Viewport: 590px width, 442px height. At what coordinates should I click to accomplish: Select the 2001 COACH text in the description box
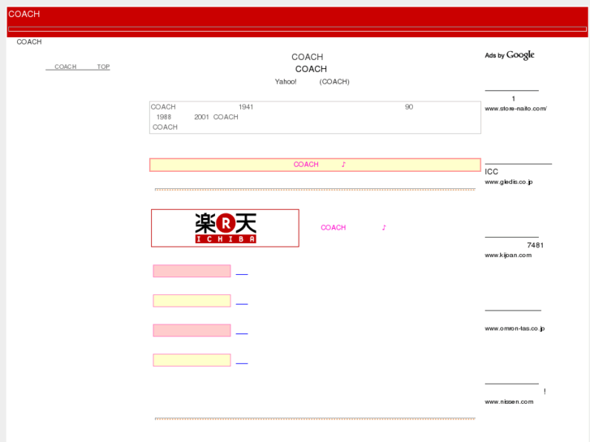[x=216, y=117]
